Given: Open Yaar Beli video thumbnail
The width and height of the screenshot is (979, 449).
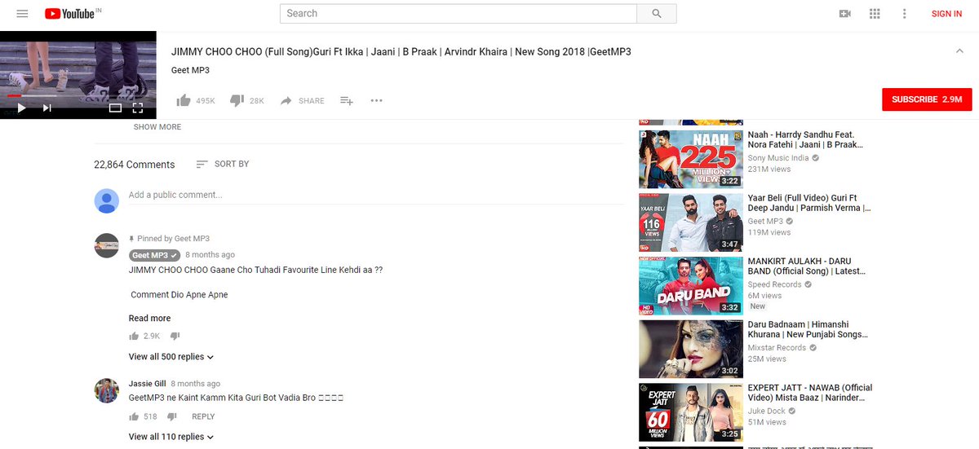Looking at the screenshot, I should pyautogui.click(x=690, y=222).
